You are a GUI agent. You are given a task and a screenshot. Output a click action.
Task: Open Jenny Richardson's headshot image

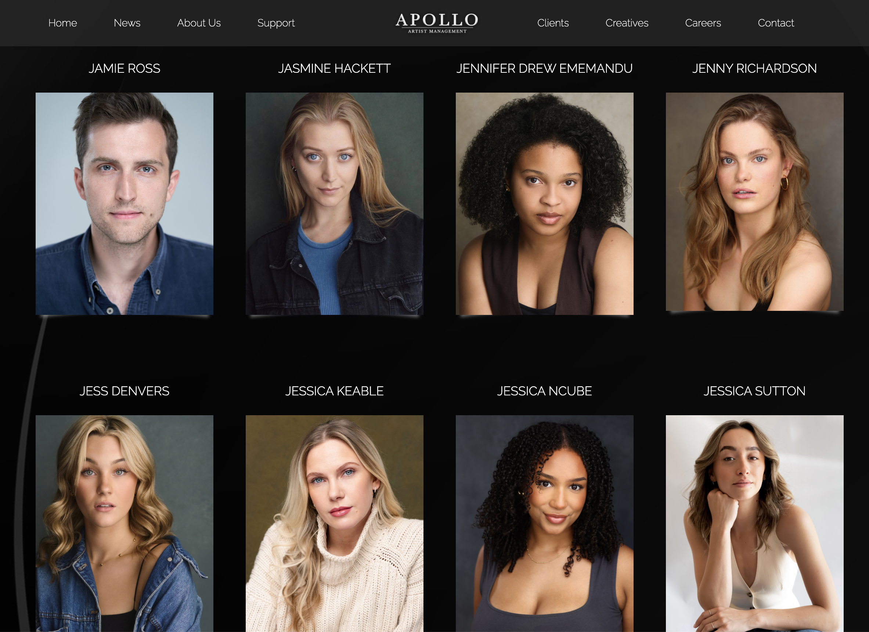tap(754, 202)
